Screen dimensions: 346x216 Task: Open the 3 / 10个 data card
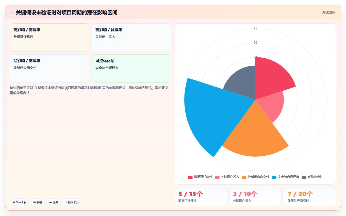[255, 196]
